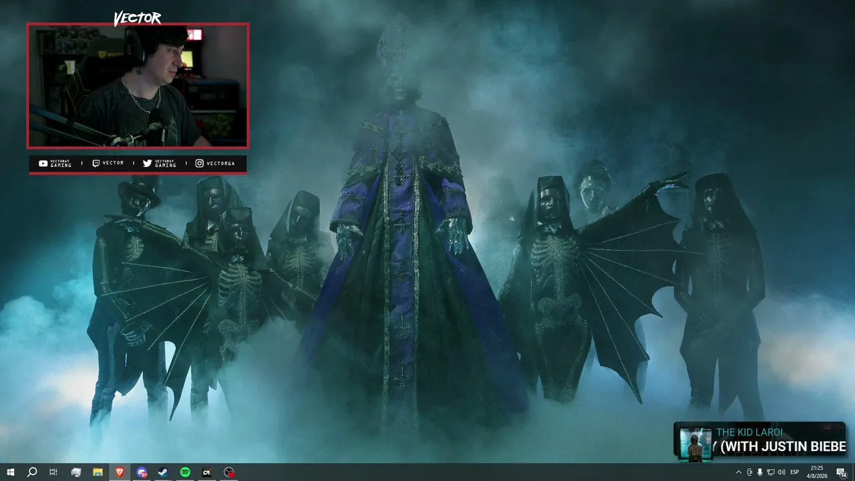Open Discord with the 9+ badge
The image size is (855, 481).
(x=142, y=472)
